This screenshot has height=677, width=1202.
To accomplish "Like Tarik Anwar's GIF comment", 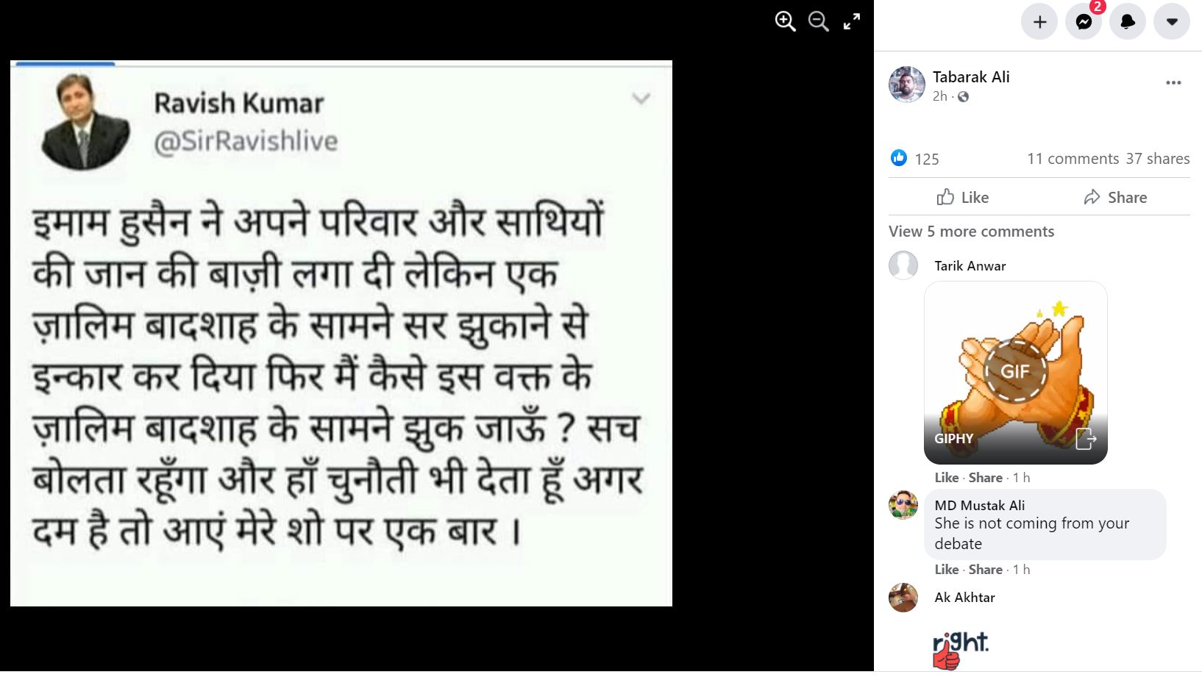I will (946, 478).
